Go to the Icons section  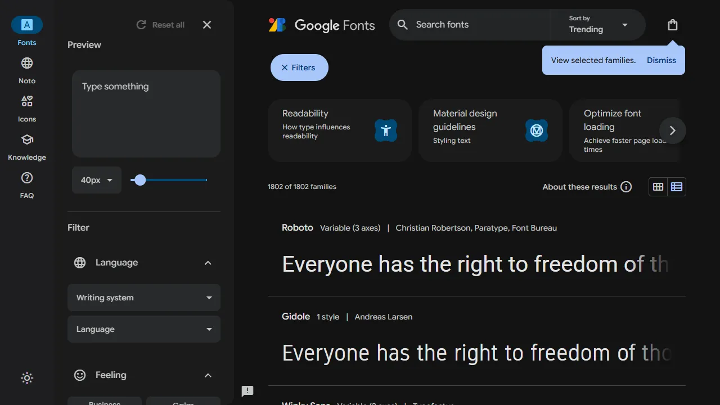27,108
